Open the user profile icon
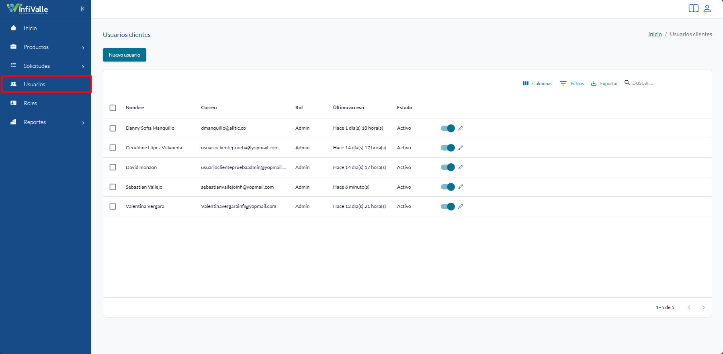Viewport: 723px width, 354px height. (707, 8)
